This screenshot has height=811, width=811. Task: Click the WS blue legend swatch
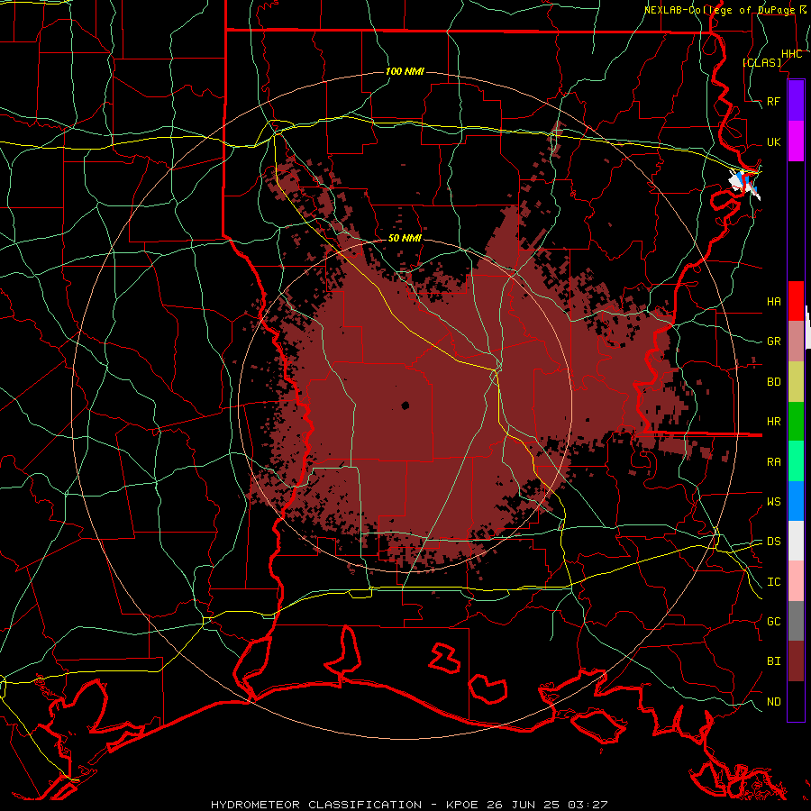point(796,501)
